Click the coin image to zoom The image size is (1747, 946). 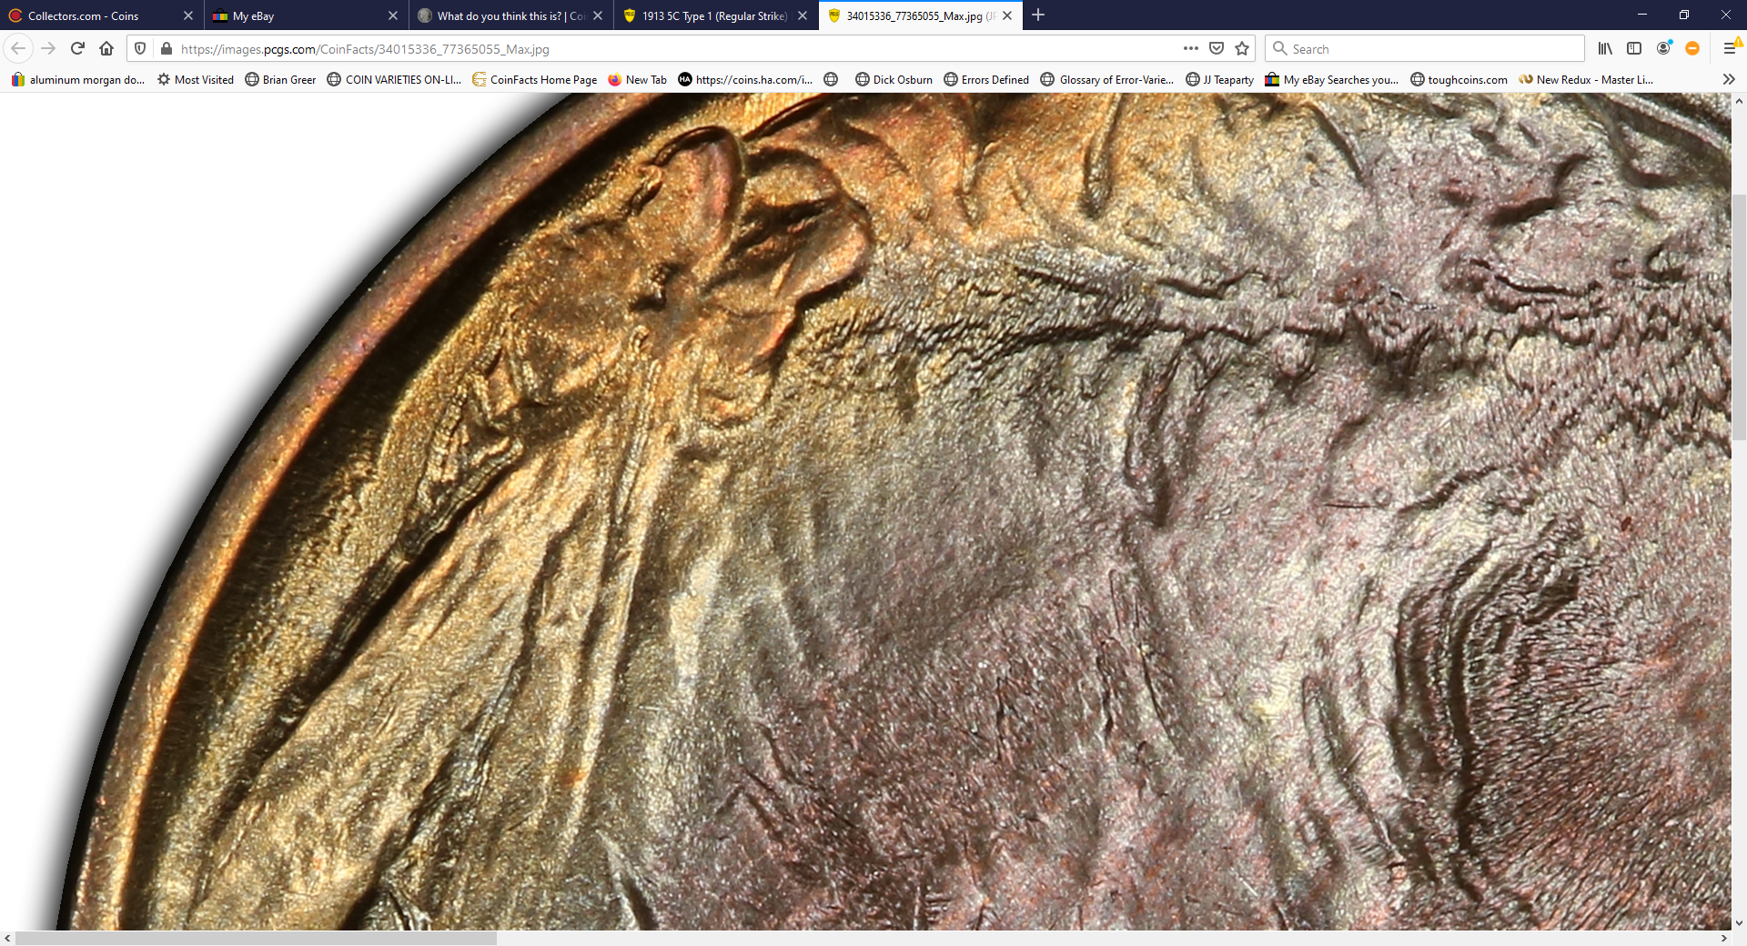pos(865,511)
